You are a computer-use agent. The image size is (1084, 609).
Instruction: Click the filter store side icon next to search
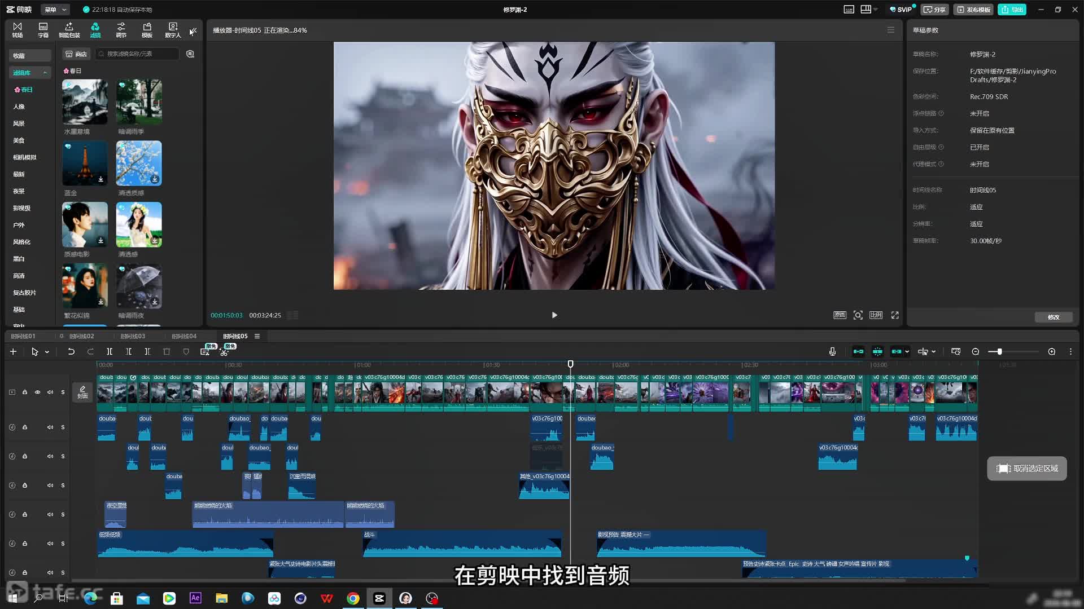coord(190,54)
